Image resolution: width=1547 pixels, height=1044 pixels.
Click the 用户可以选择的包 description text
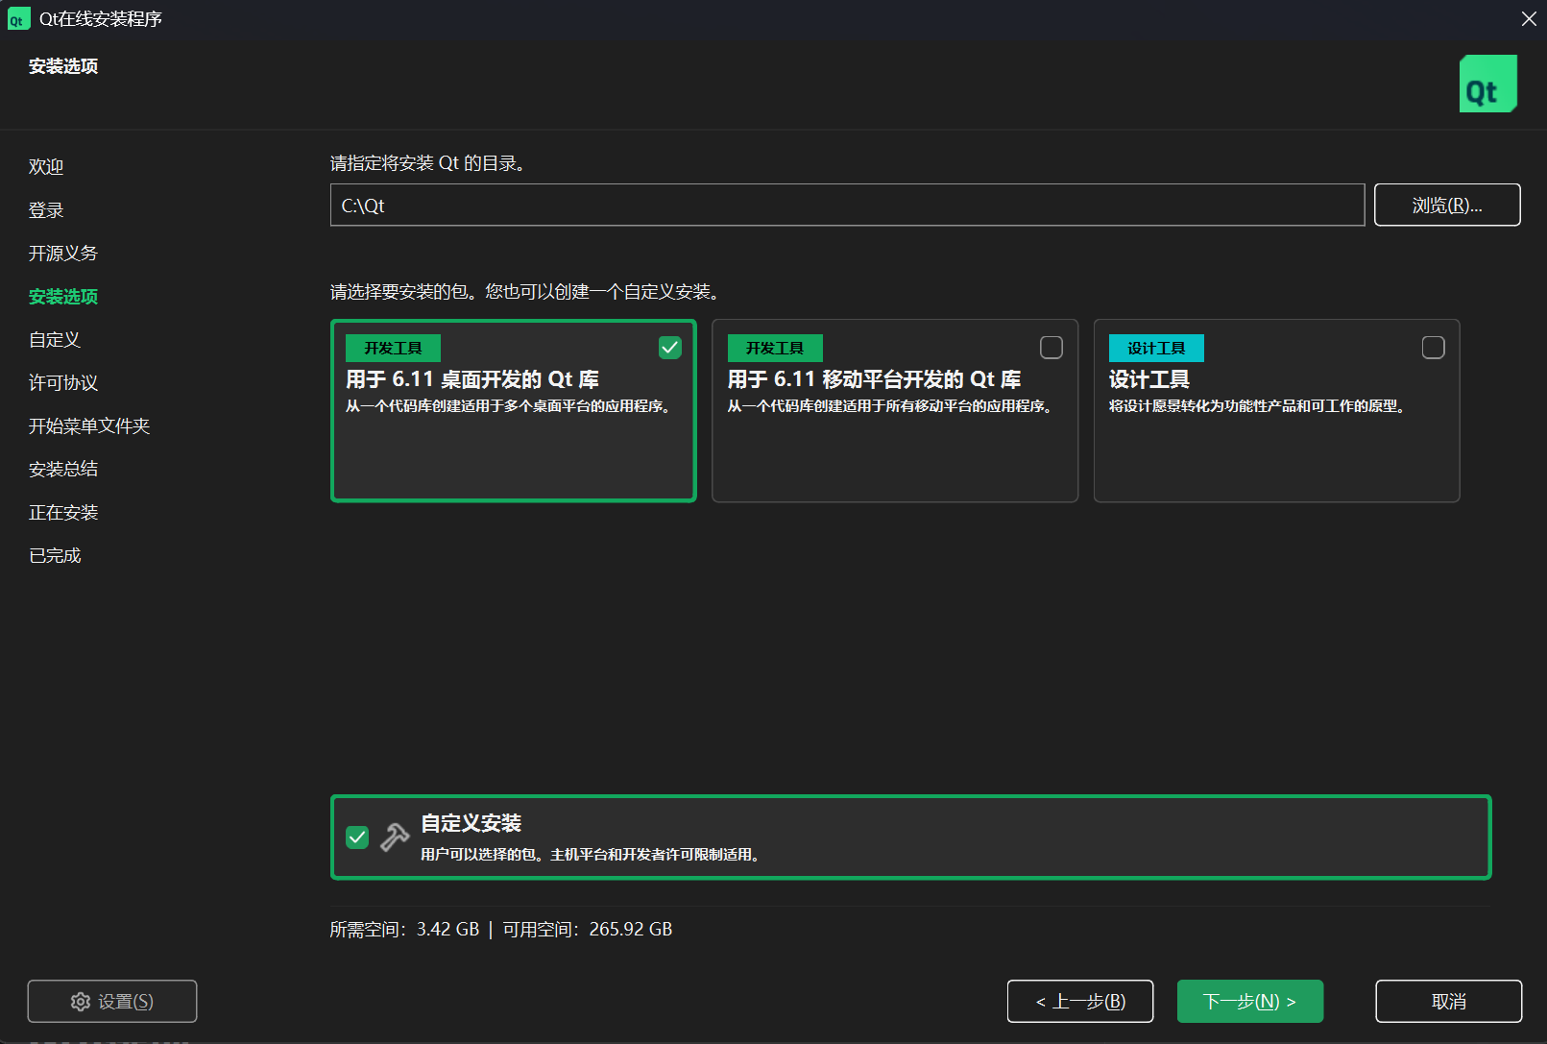point(592,855)
